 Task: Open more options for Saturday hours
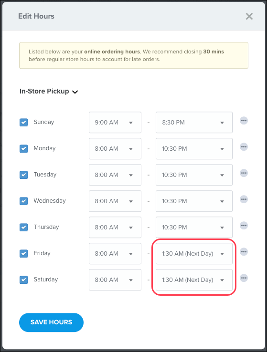(244, 278)
